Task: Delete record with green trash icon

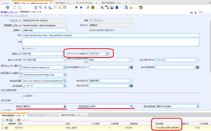Action: pos(141,8)
